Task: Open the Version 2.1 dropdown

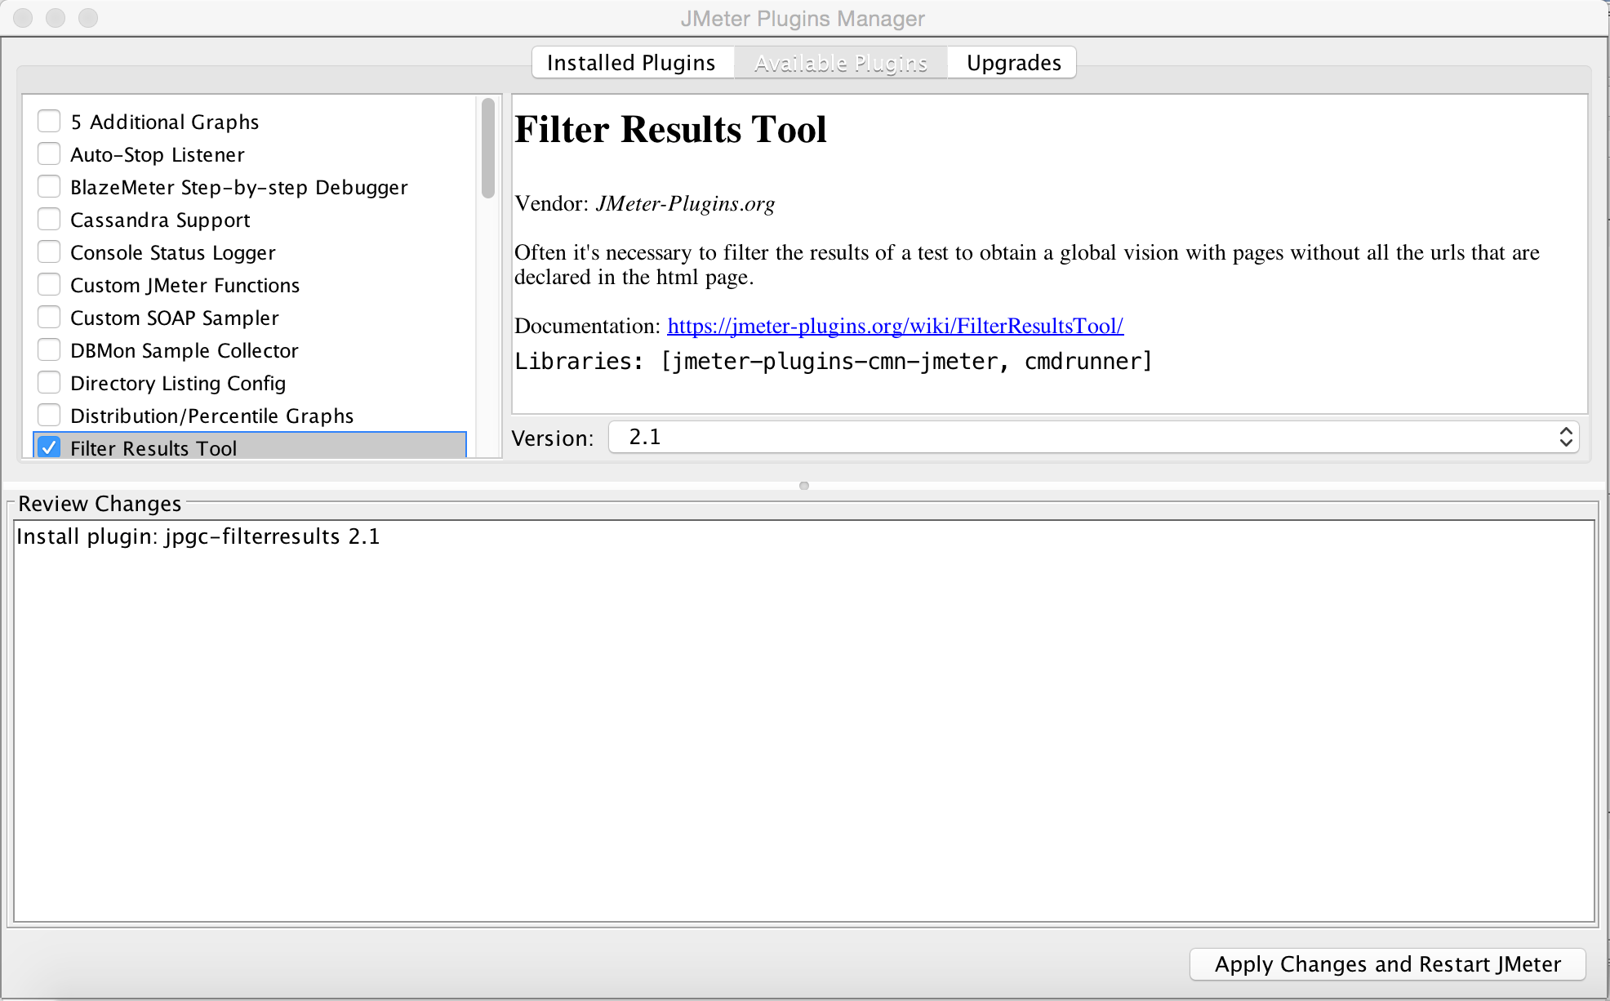Action: [1092, 438]
